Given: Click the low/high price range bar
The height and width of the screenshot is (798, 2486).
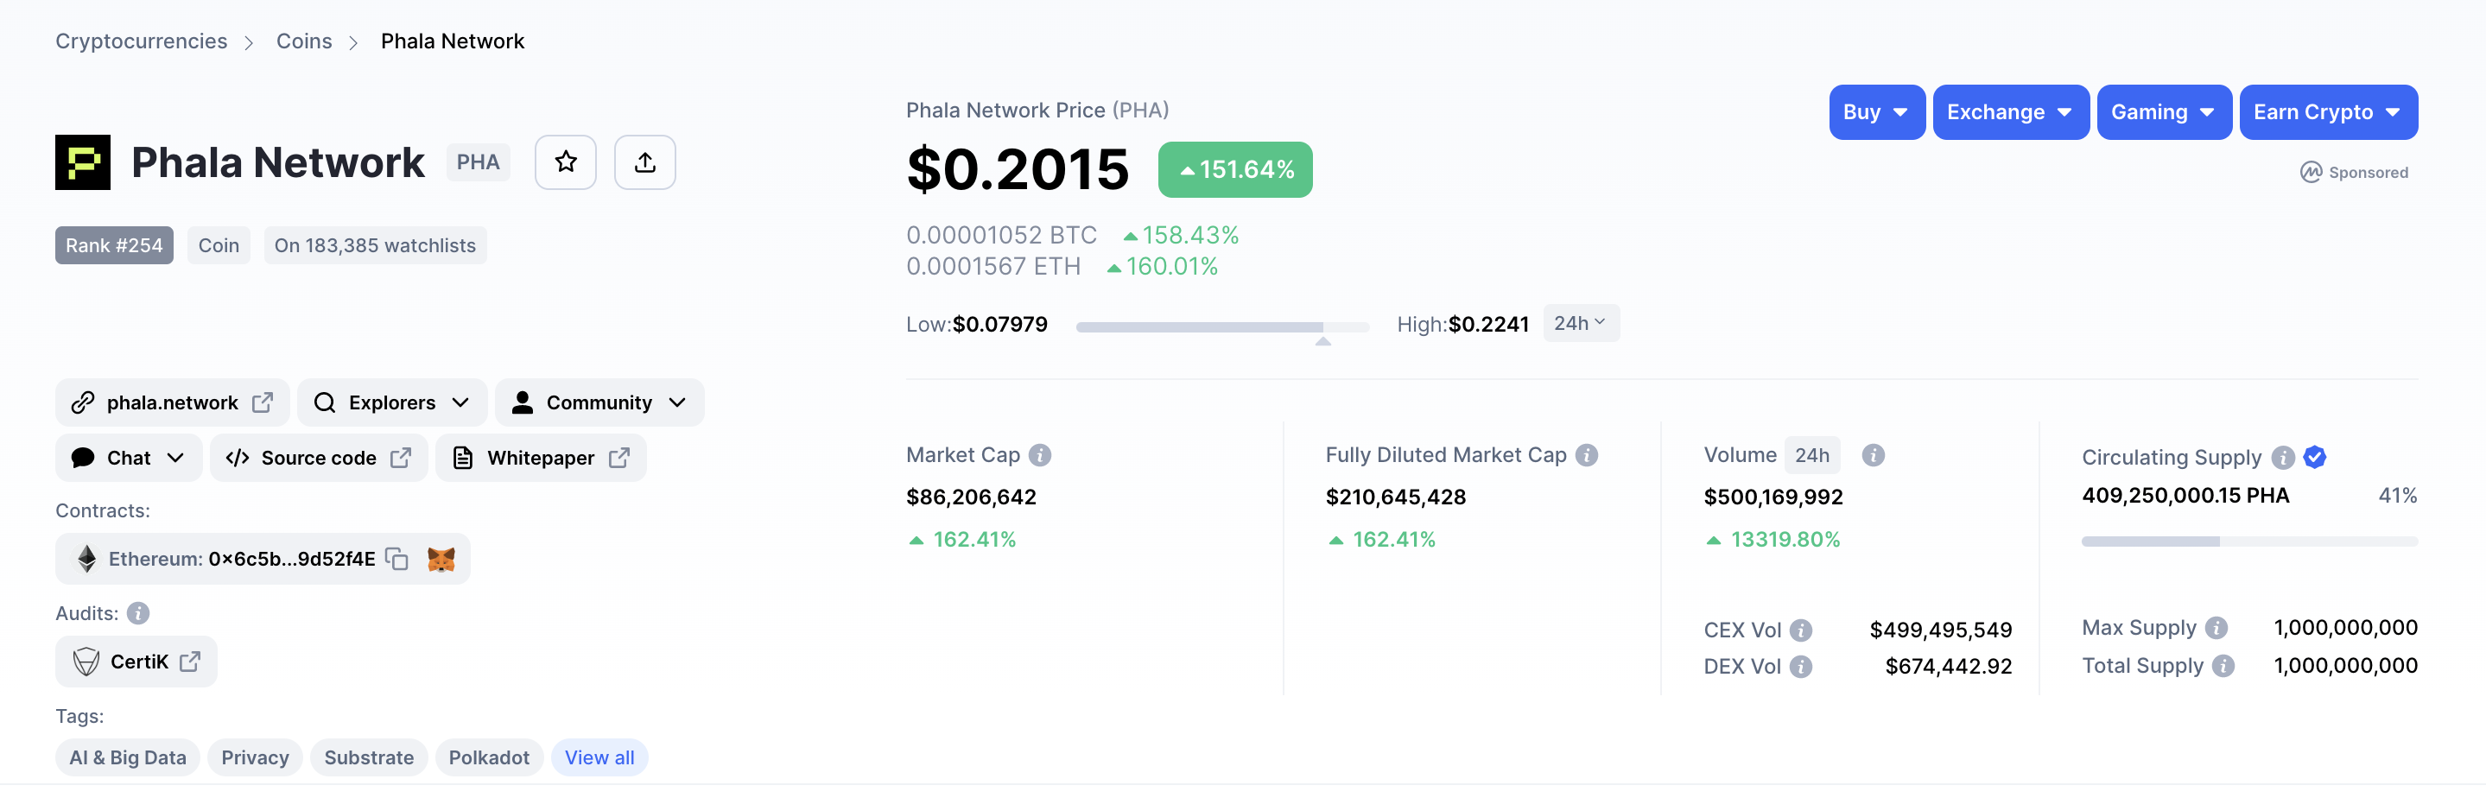Looking at the screenshot, I should pyautogui.click(x=1223, y=327).
